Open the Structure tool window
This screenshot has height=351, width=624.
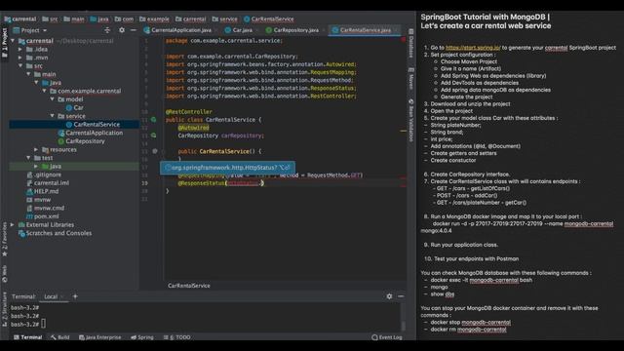click(x=5, y=309)
